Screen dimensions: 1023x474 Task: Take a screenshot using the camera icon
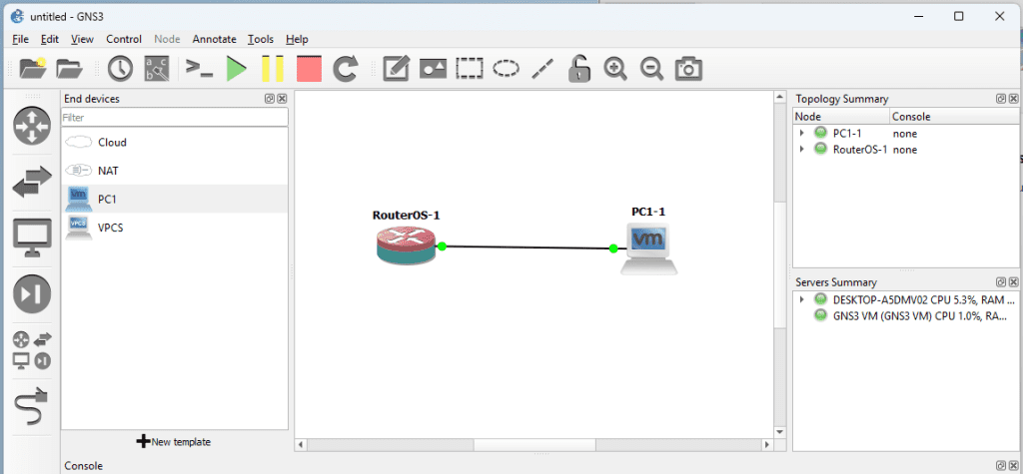click(x=687, y=69)
